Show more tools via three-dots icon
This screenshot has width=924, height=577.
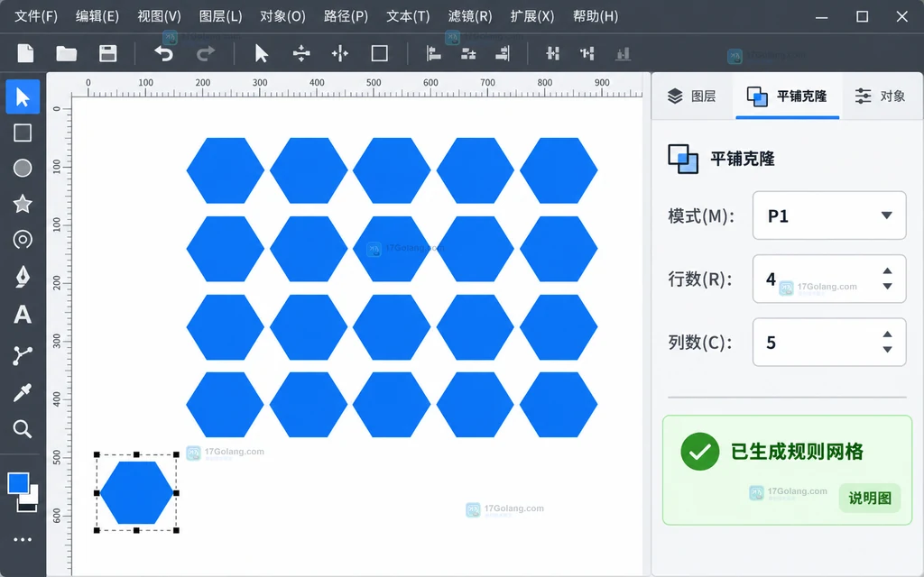pos(23,539)
